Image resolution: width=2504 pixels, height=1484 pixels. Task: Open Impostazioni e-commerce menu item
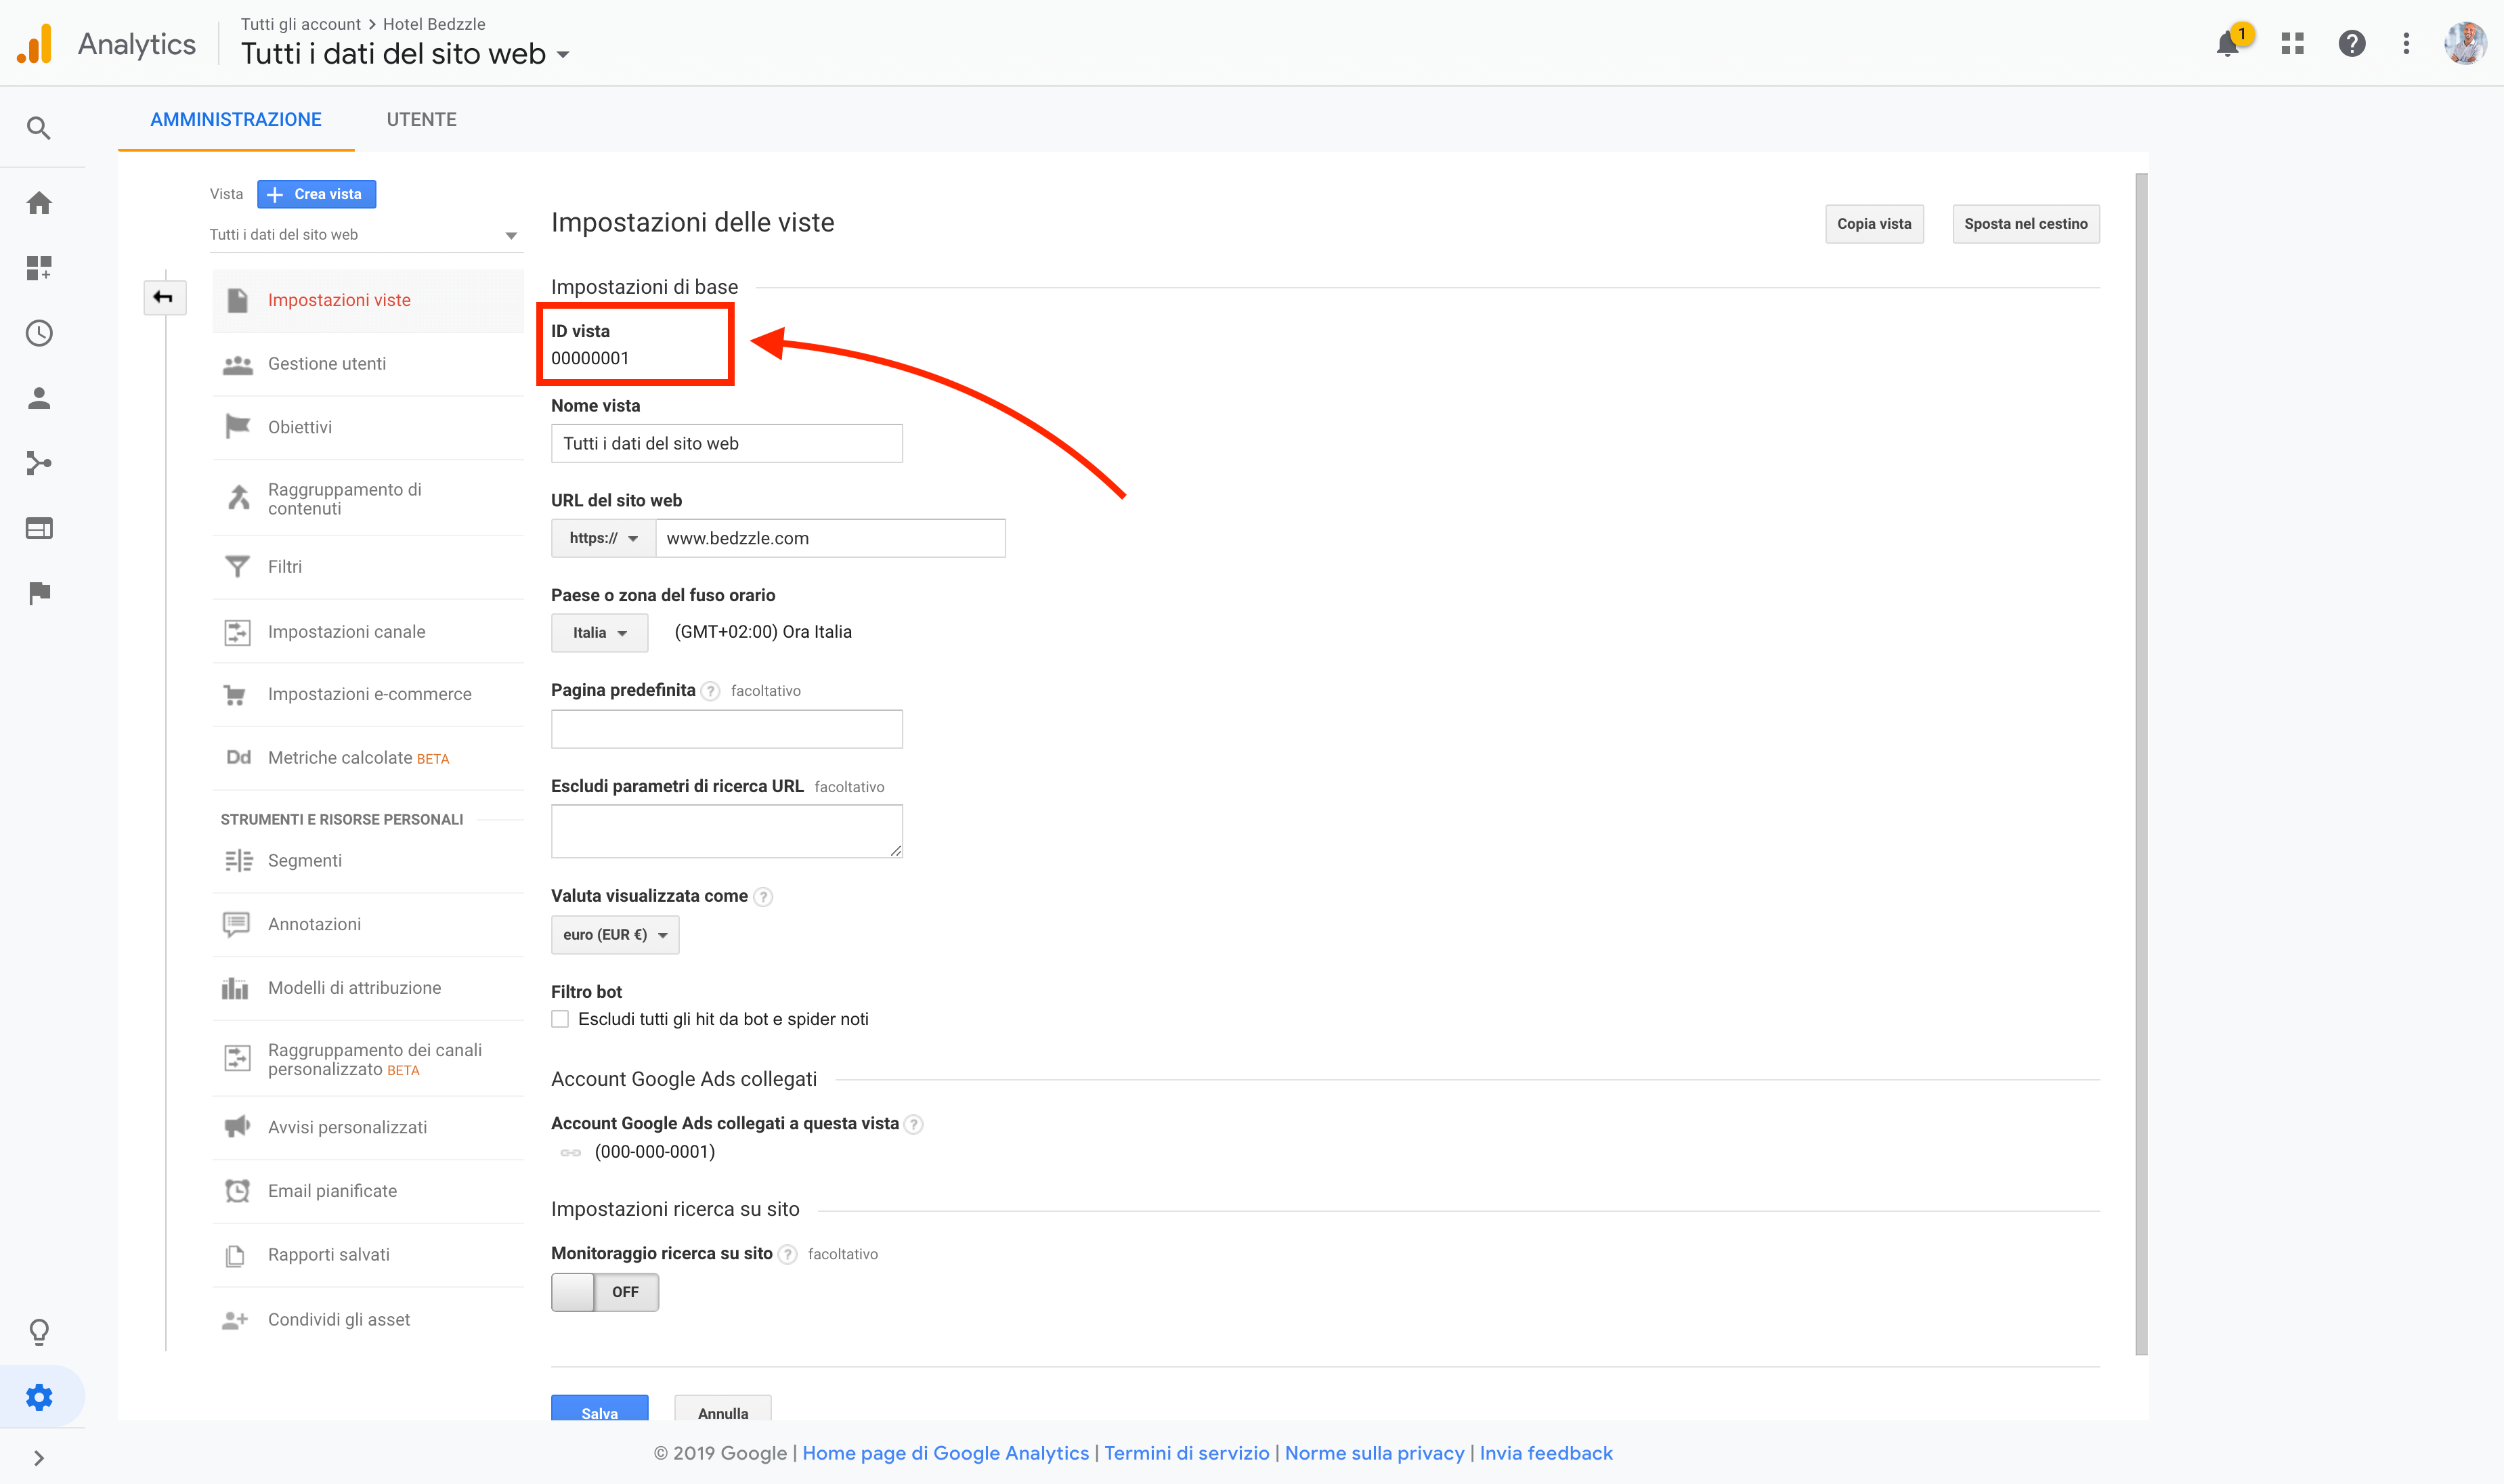[368, 694]
